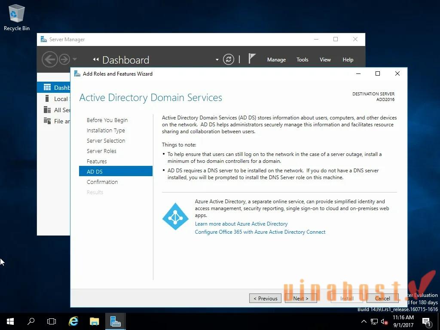Image resolution: width=440 pixels, height=330 pixels.
Task: Click the notifications flag in Server Manager
Action: (x=251, y=59)
